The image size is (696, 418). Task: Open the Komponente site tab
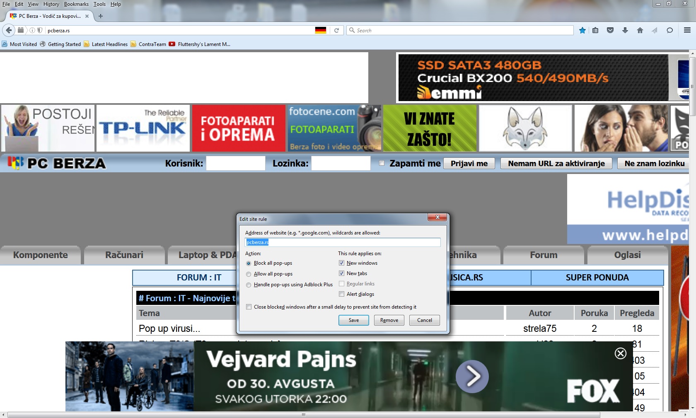tap(41, 255)
